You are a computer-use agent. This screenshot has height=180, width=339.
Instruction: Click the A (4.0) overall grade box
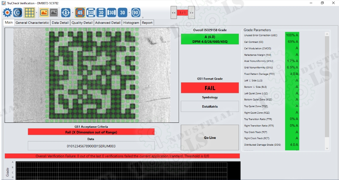pyautogui.click(x=210, y=39)
